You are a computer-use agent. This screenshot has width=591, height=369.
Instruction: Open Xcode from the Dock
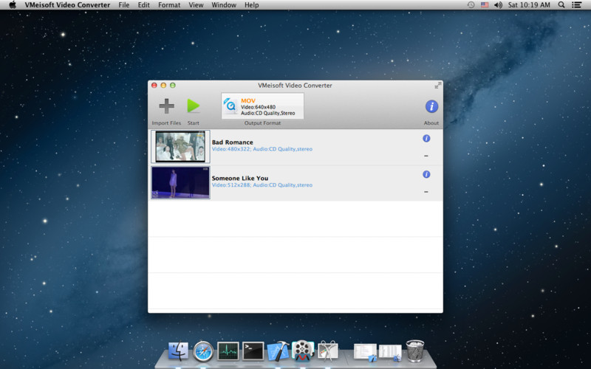(278, 351)
